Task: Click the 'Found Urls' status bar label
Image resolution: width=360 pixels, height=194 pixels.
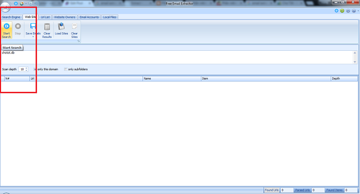Action: 272,190
